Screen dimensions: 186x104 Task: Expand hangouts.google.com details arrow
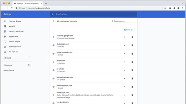(125, 78)
